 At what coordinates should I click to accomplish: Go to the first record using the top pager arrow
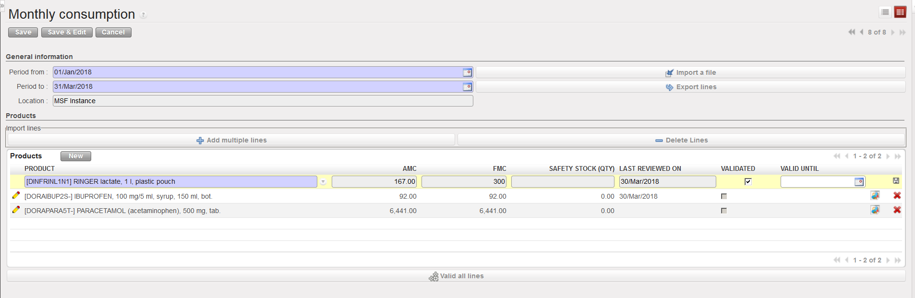pos(851,32)
